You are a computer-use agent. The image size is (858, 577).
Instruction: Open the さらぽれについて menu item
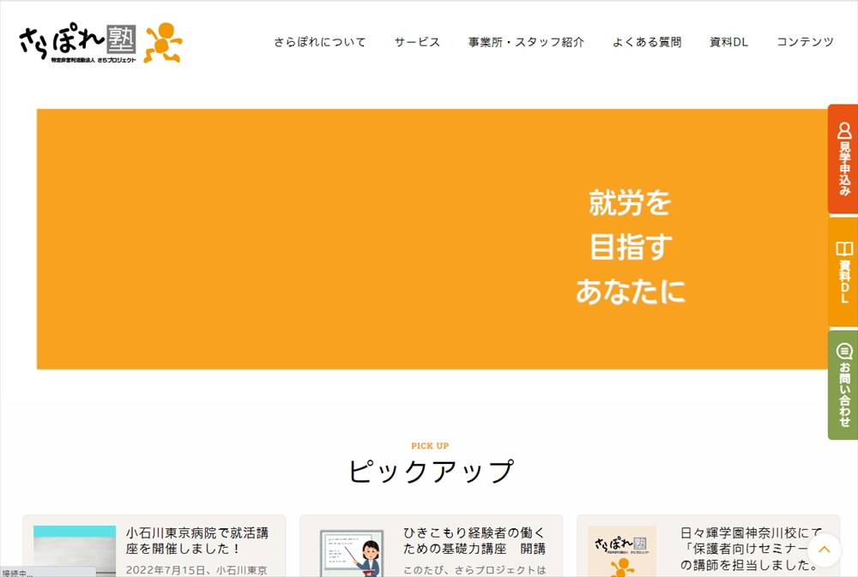pos(320,42)
